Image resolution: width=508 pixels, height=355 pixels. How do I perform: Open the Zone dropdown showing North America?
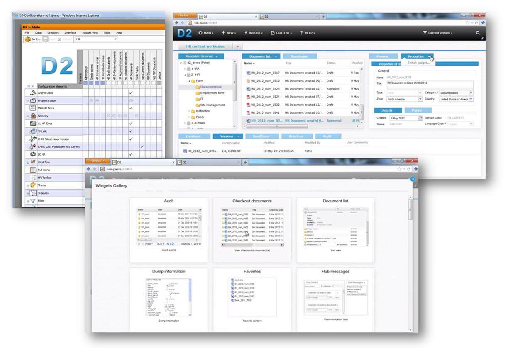[x=420, y=99]
